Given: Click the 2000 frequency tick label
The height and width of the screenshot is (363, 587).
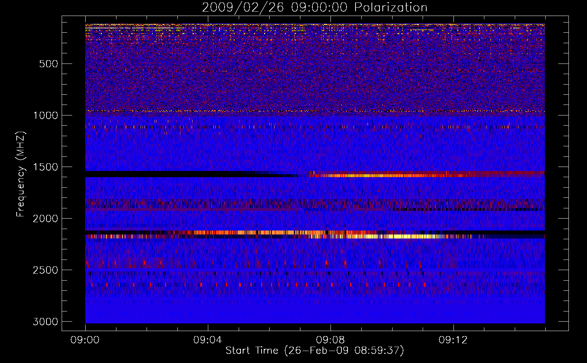Looking at the screenshot, I should (45, 219).
